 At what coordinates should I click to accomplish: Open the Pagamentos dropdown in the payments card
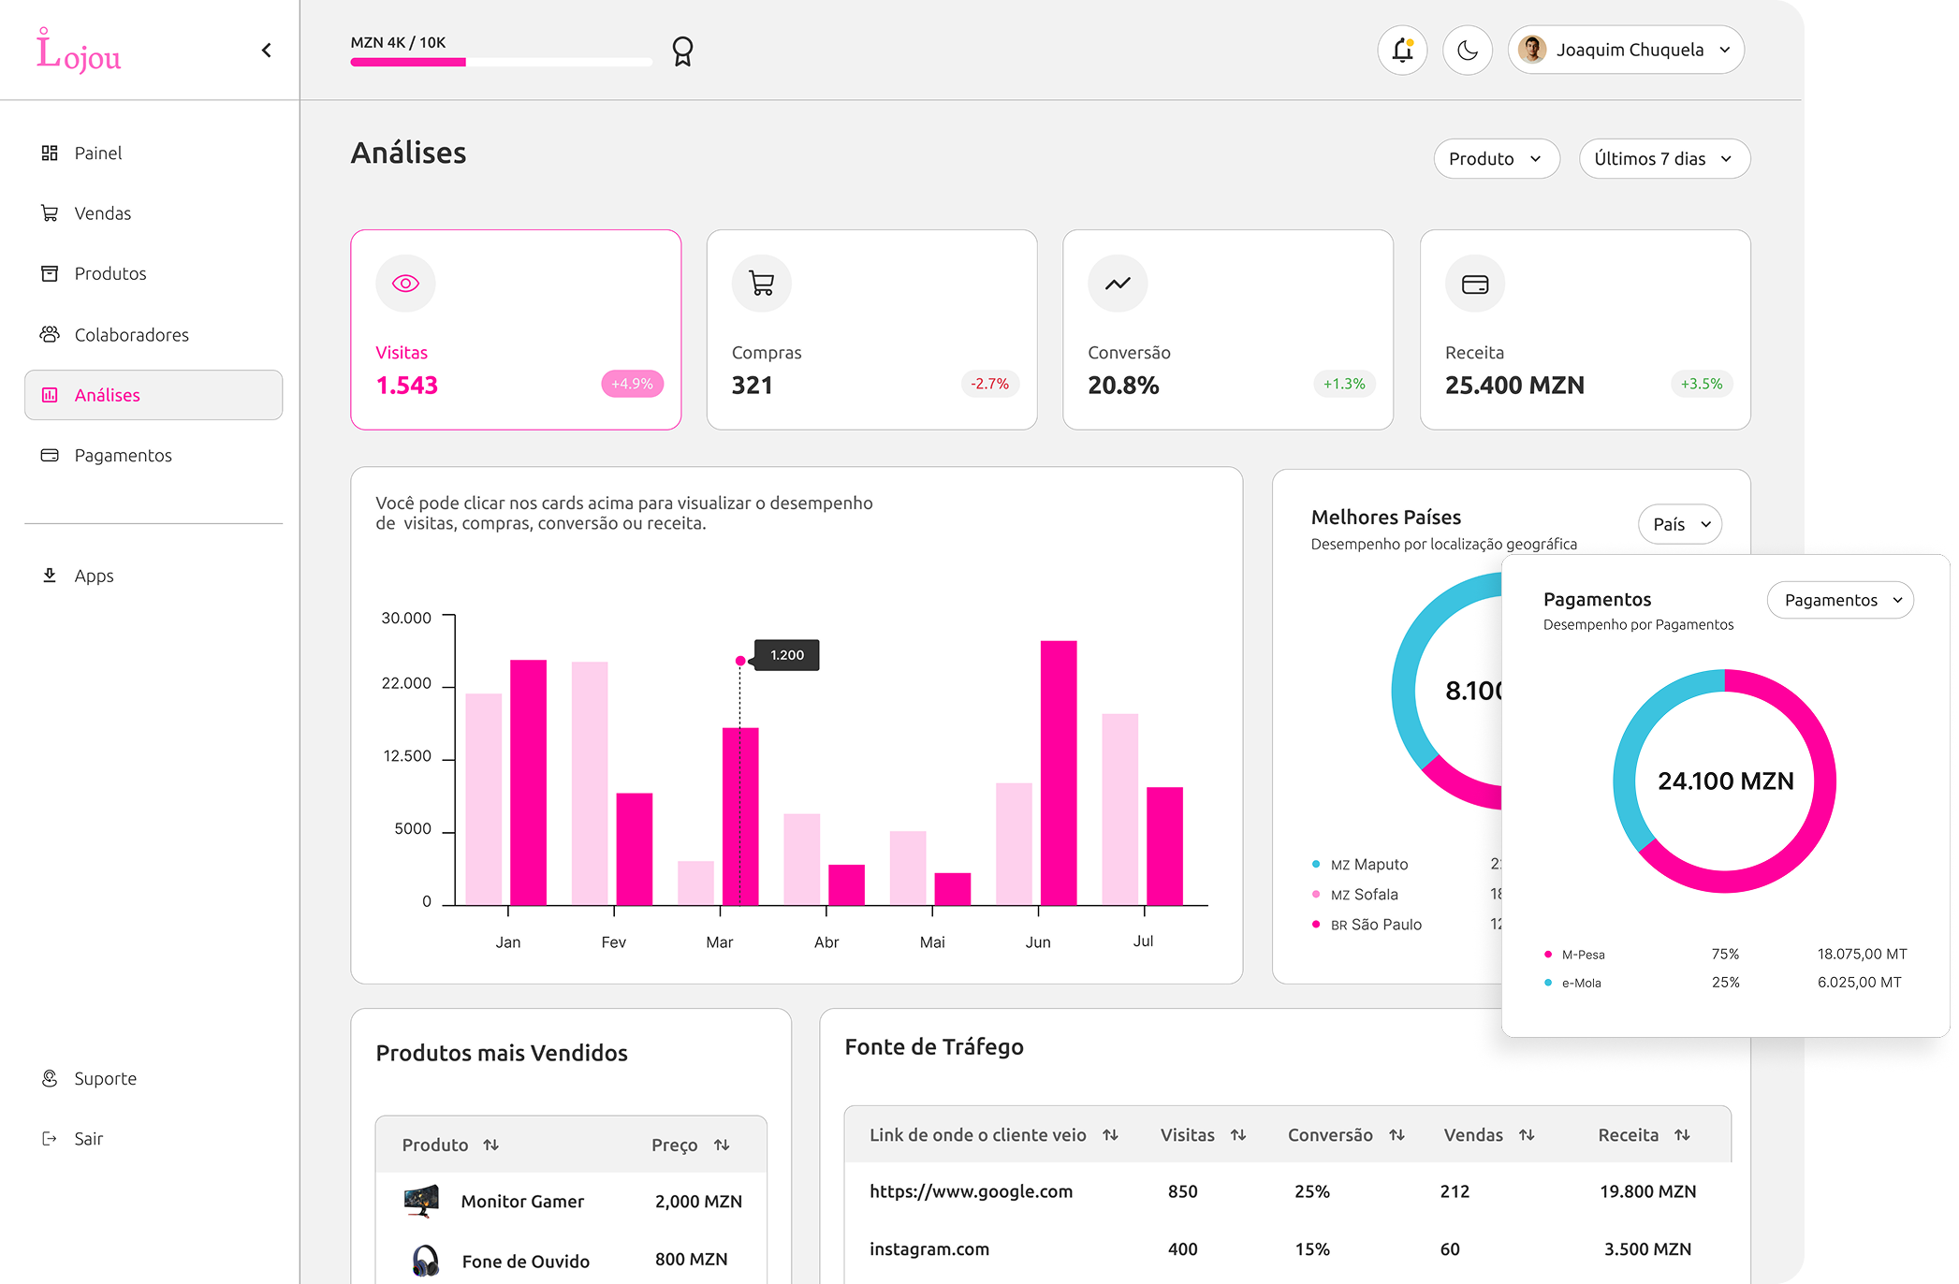[x=1839, y=600]
